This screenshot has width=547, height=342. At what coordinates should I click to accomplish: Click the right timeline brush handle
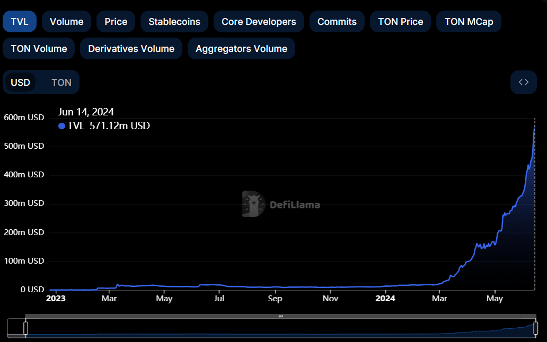click(x=536, y=327)
